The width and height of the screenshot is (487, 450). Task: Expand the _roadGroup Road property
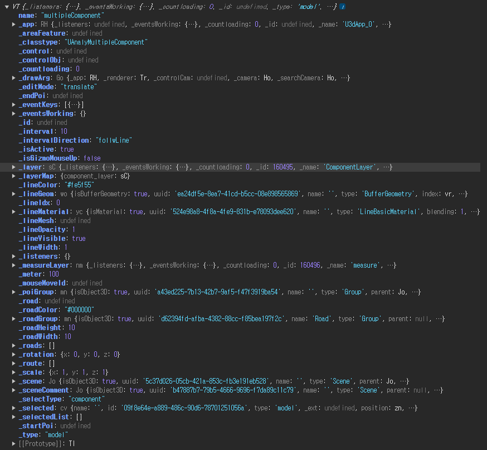pos(14,318)
